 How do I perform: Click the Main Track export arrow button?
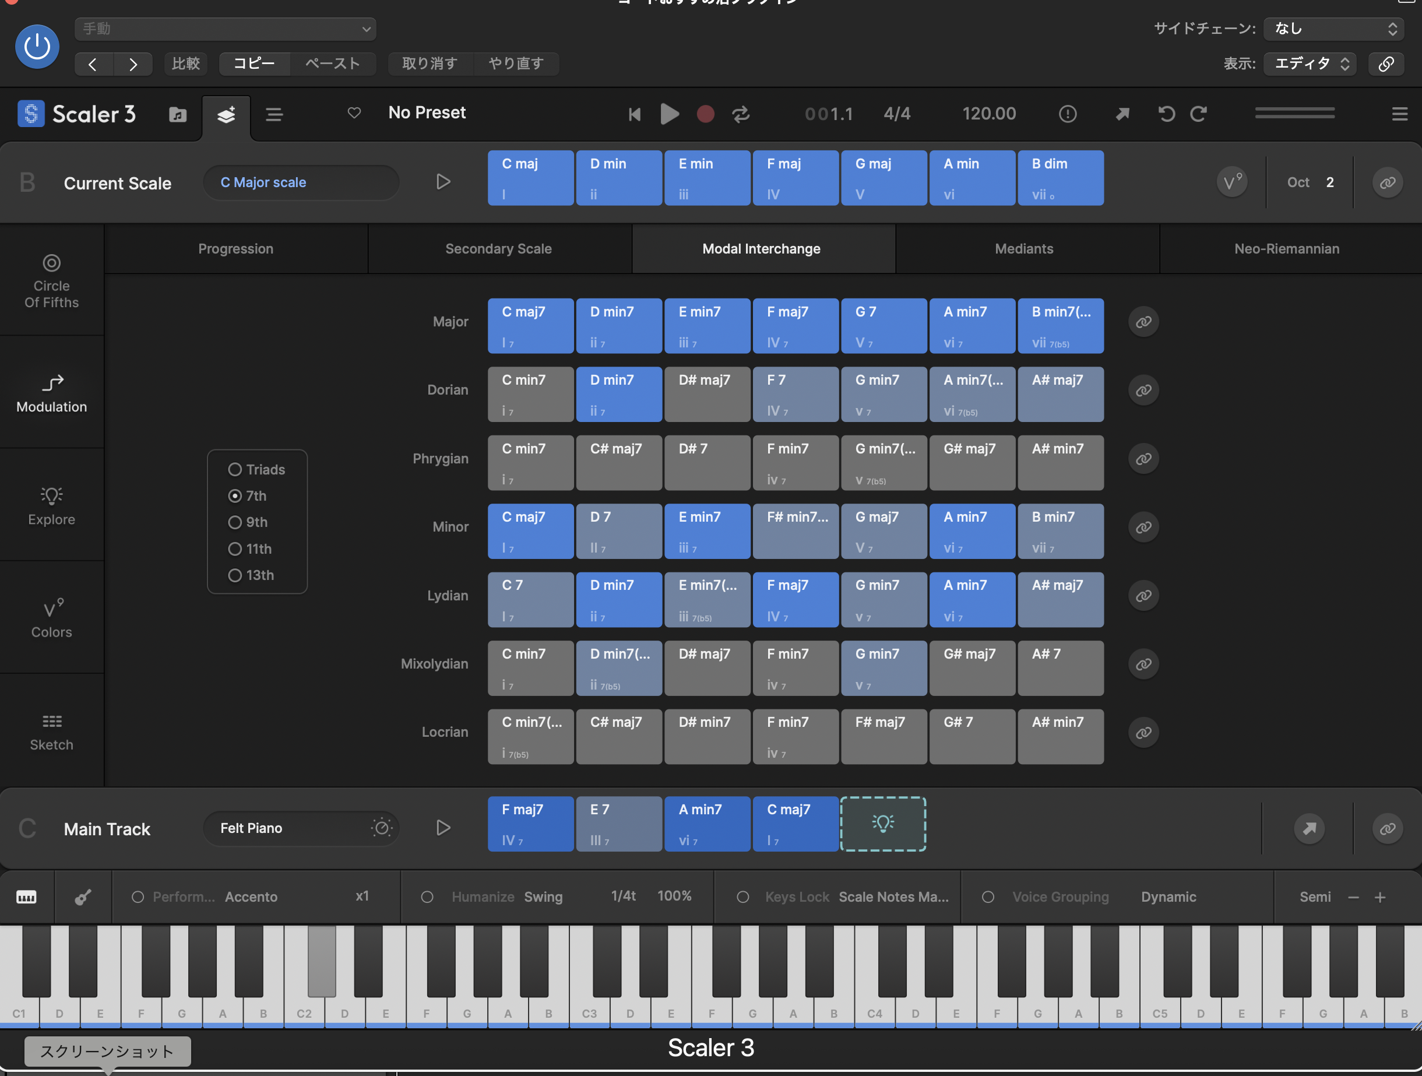click(x=1310, y=828)
